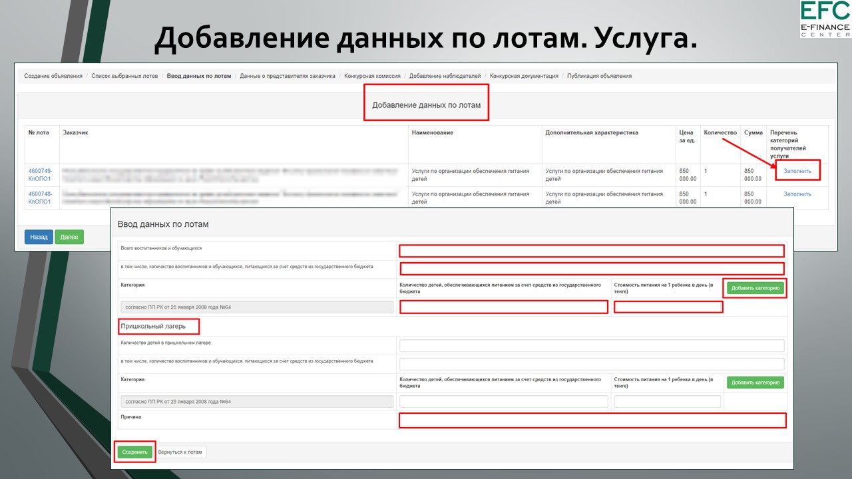Go to Список выбранных лотов breadcrumb

point(124,76)
